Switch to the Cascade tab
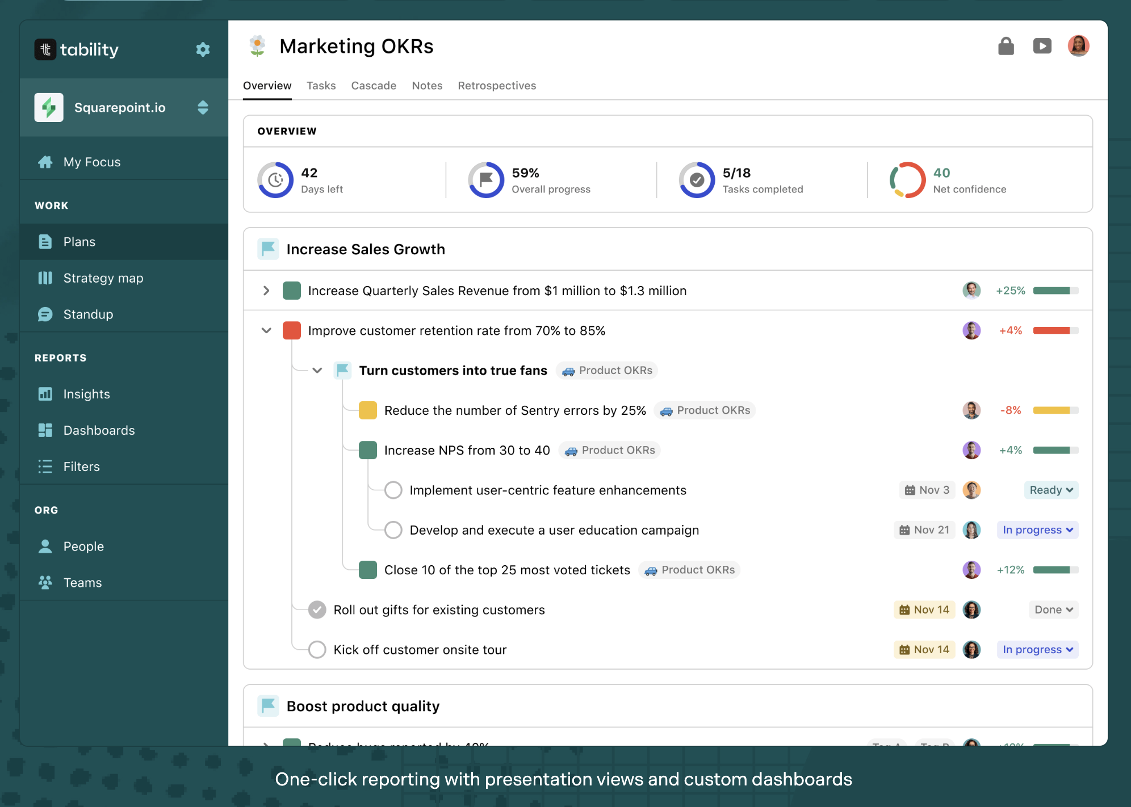The width and height of the screenshot is (1131, 807). pyautogui.click(x=373, y=86)
